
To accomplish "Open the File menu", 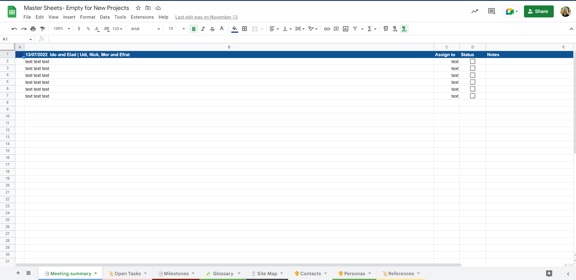I will coord(27,17).
